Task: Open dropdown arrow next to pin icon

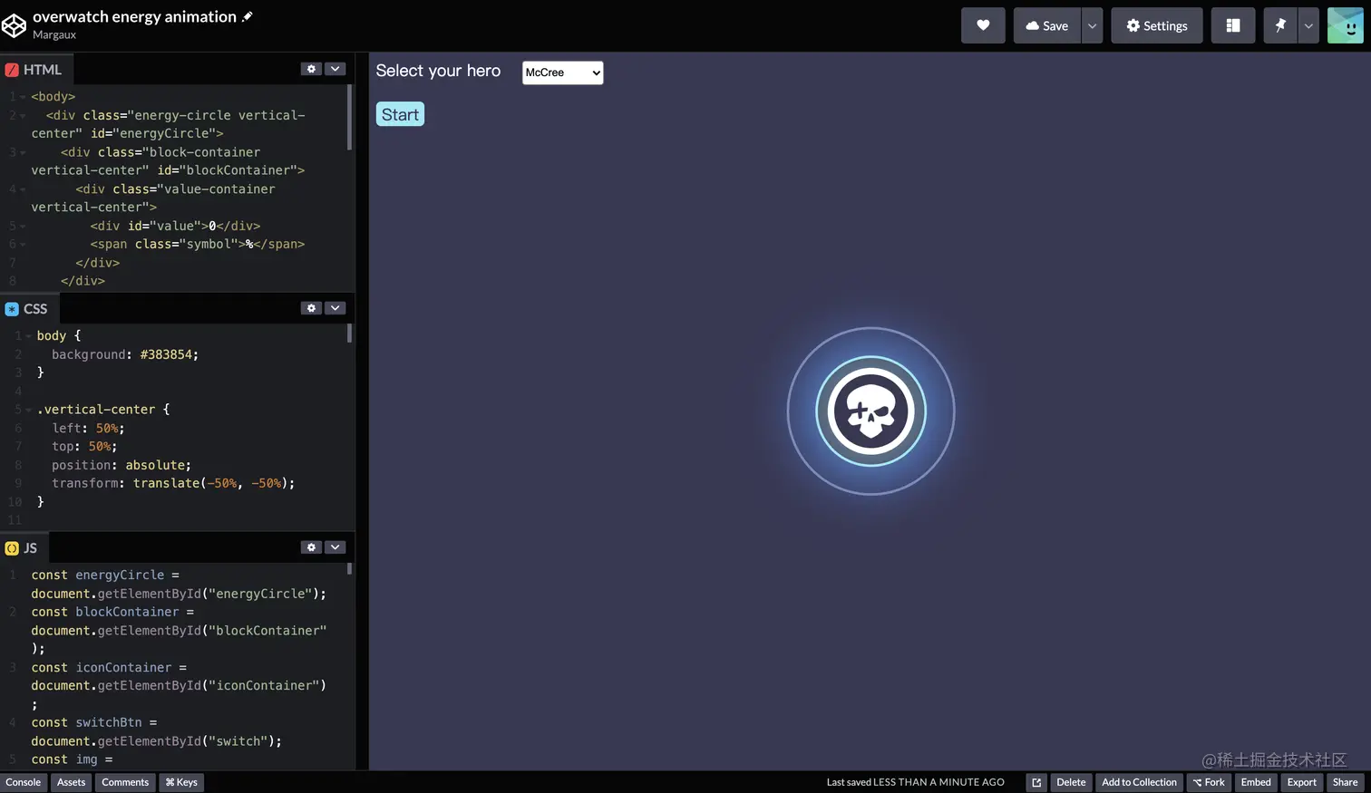Action: [x=1308, y=25]
